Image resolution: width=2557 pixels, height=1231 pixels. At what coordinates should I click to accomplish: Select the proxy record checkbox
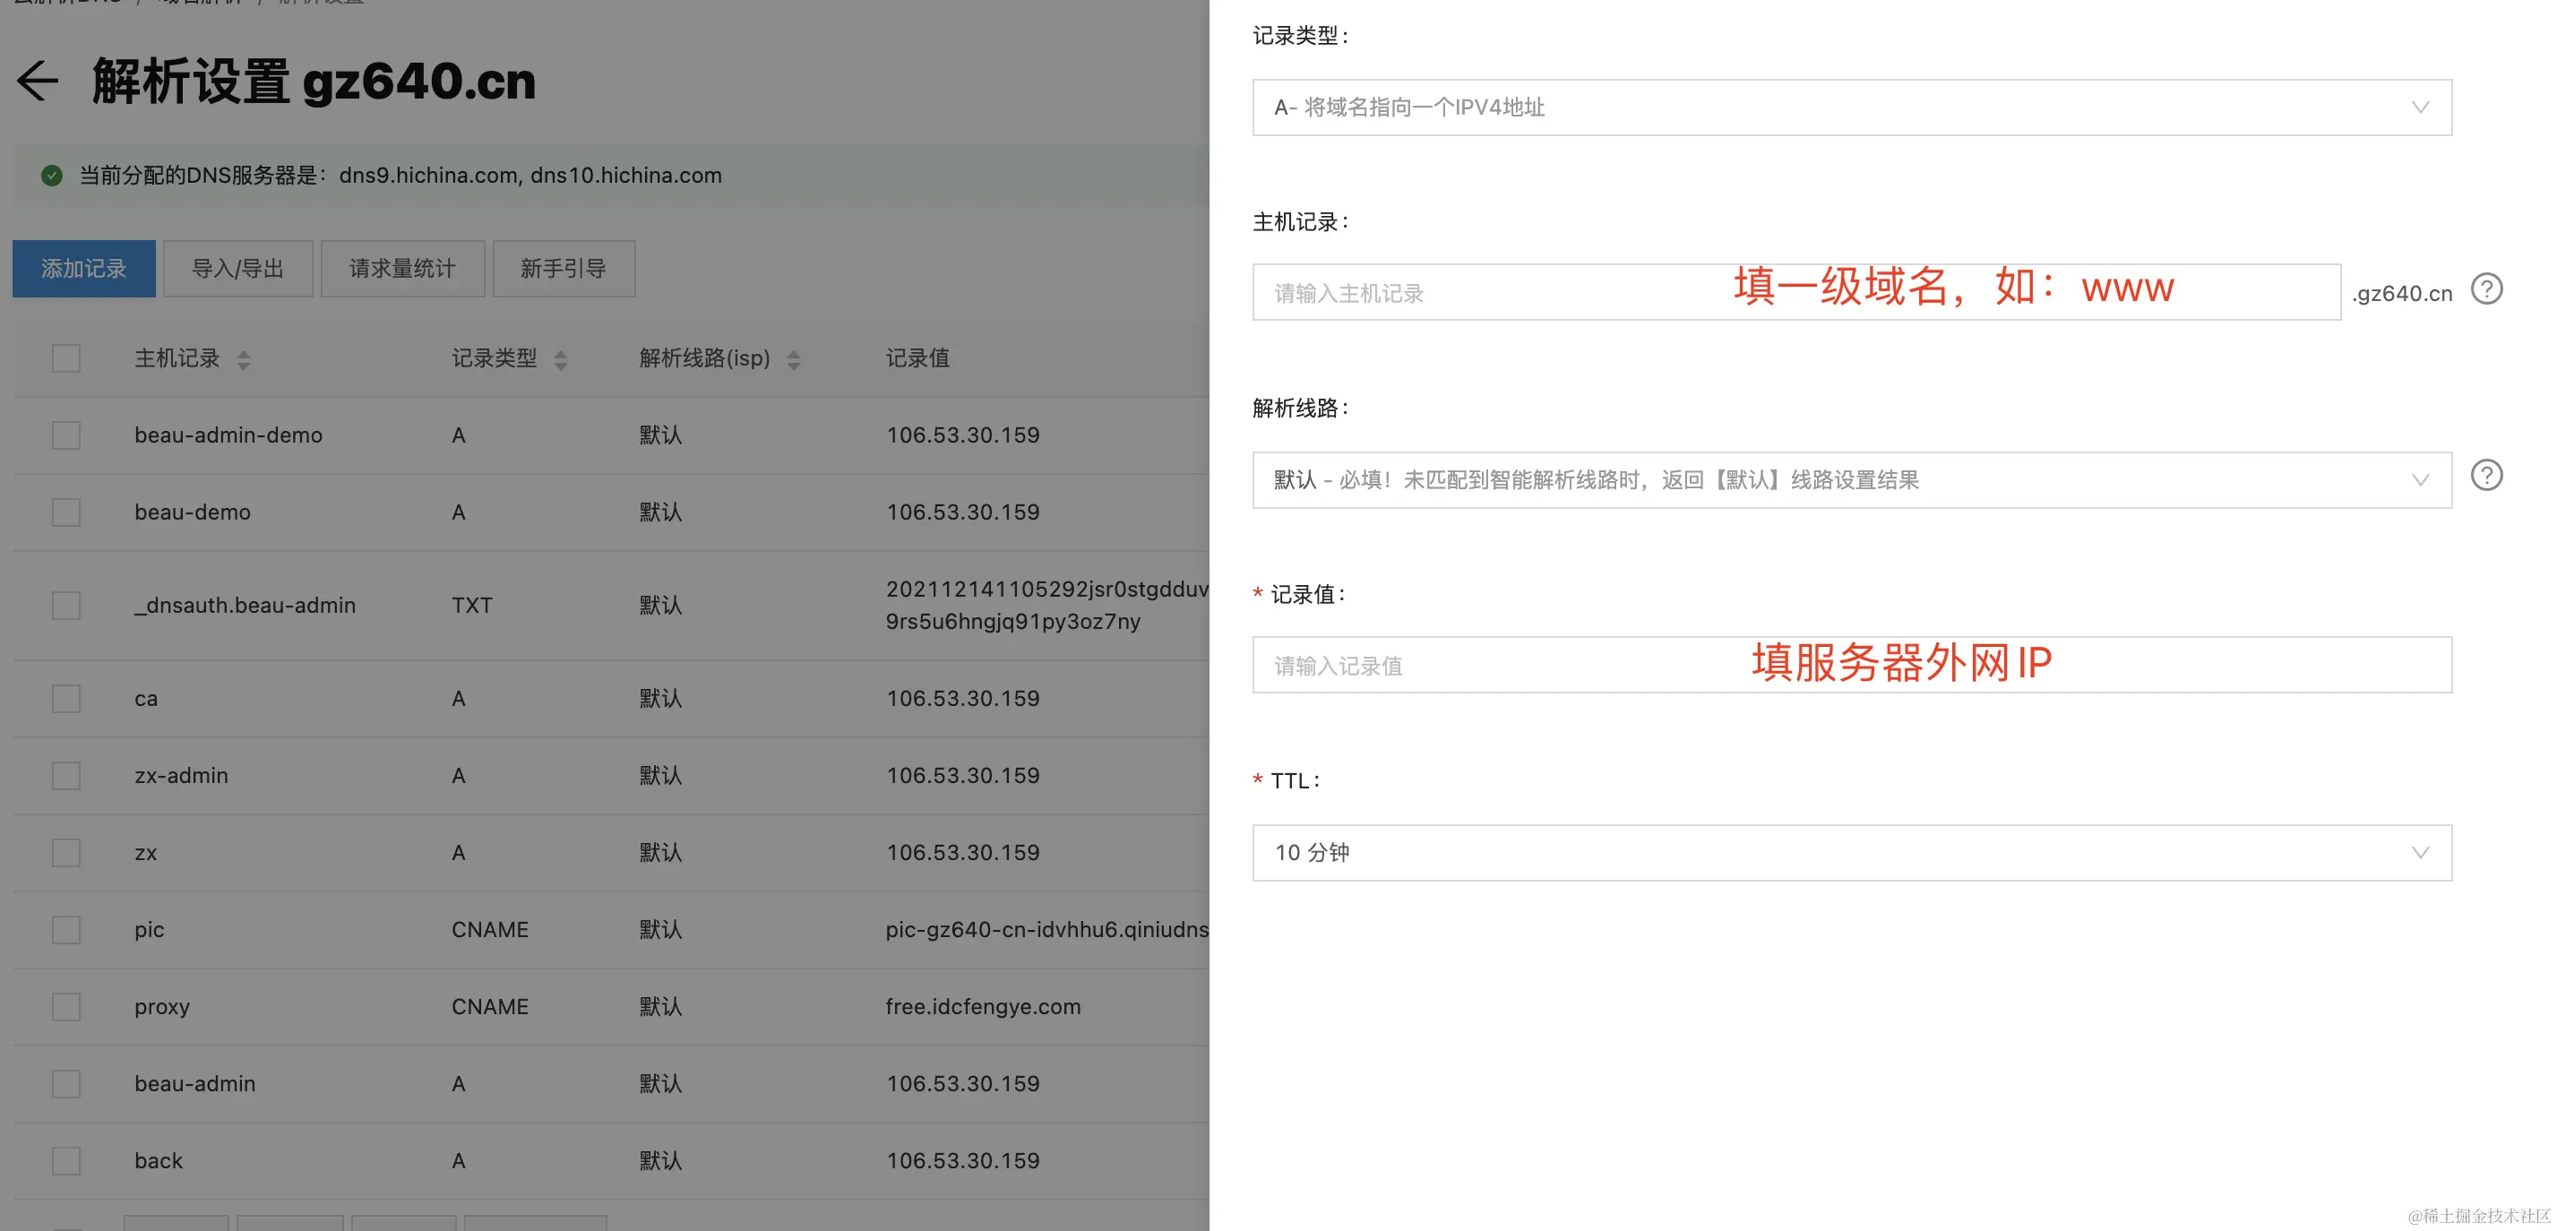pyautogui.click(x=66, y=1007)
